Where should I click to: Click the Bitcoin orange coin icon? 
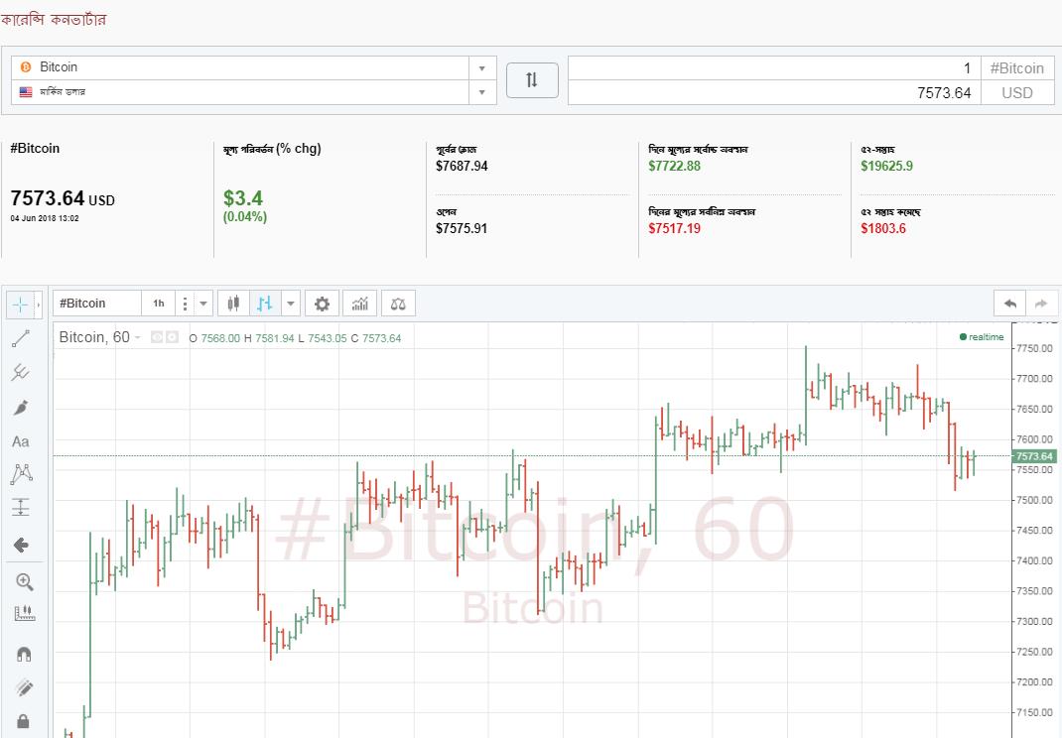pos(26,67)
